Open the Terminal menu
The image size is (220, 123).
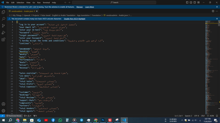coord(46,2)
